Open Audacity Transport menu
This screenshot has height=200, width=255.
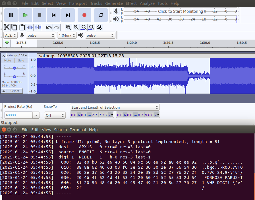pos(78,3)
